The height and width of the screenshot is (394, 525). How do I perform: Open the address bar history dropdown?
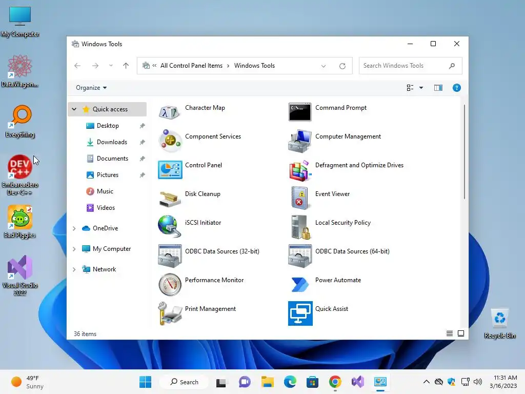coord(324,66)
